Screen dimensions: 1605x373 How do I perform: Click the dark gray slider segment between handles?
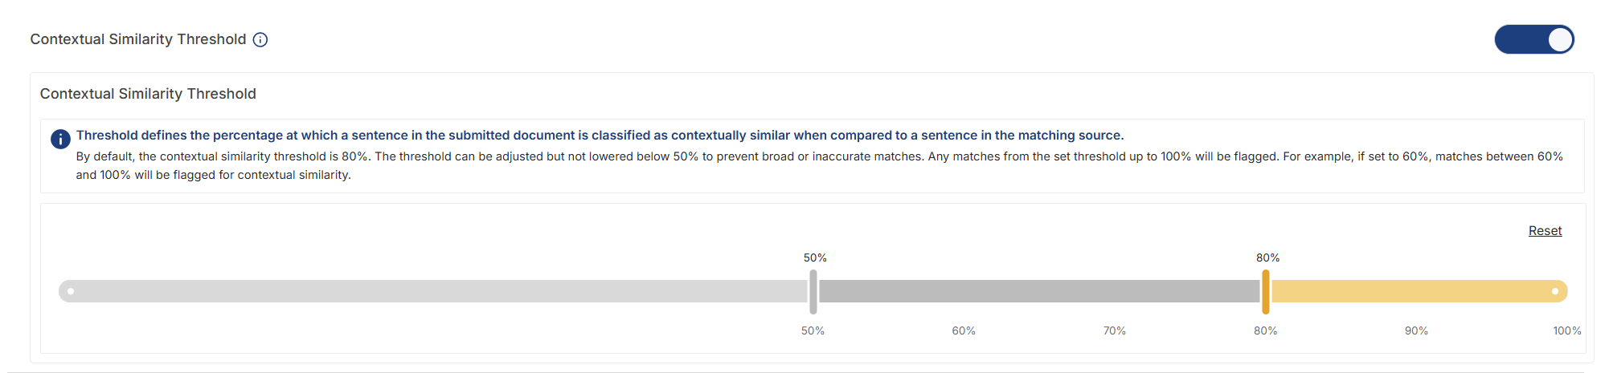click(1039, 291)
